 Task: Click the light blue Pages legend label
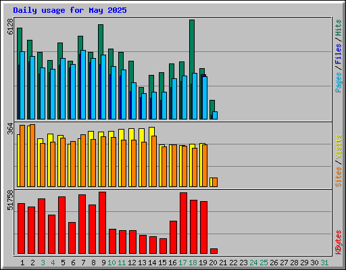[339, 82]
